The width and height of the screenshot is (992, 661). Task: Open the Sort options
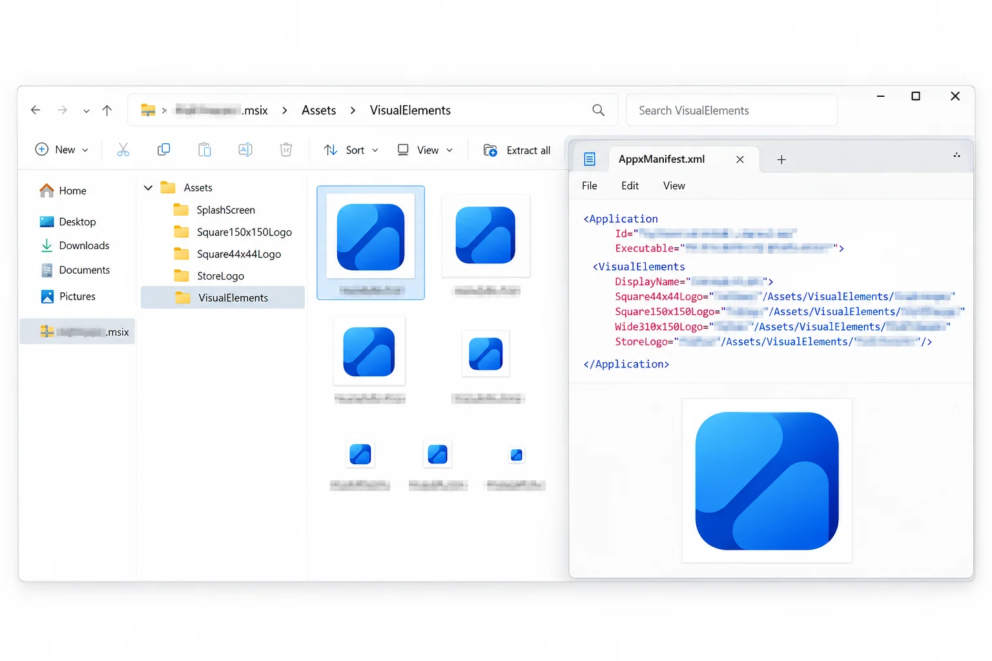[x=351, y=150]
